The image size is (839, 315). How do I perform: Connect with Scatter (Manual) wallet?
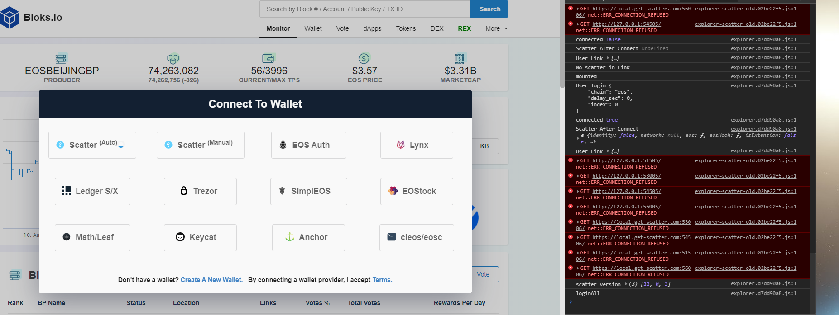201,145
